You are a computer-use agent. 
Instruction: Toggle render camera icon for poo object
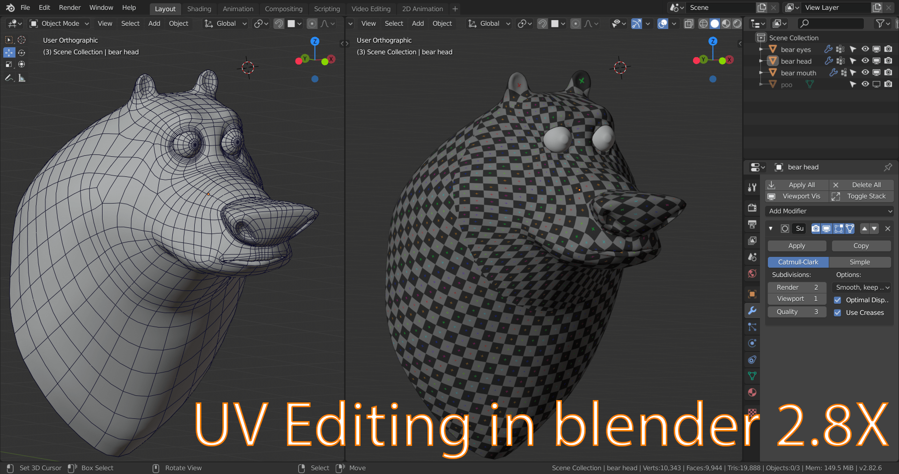click(x=888, y=84)
